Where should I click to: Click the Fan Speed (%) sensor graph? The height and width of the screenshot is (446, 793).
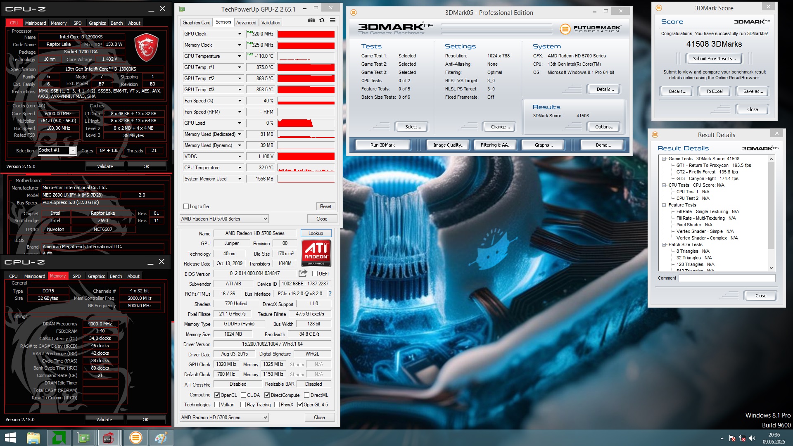[306, 101]
